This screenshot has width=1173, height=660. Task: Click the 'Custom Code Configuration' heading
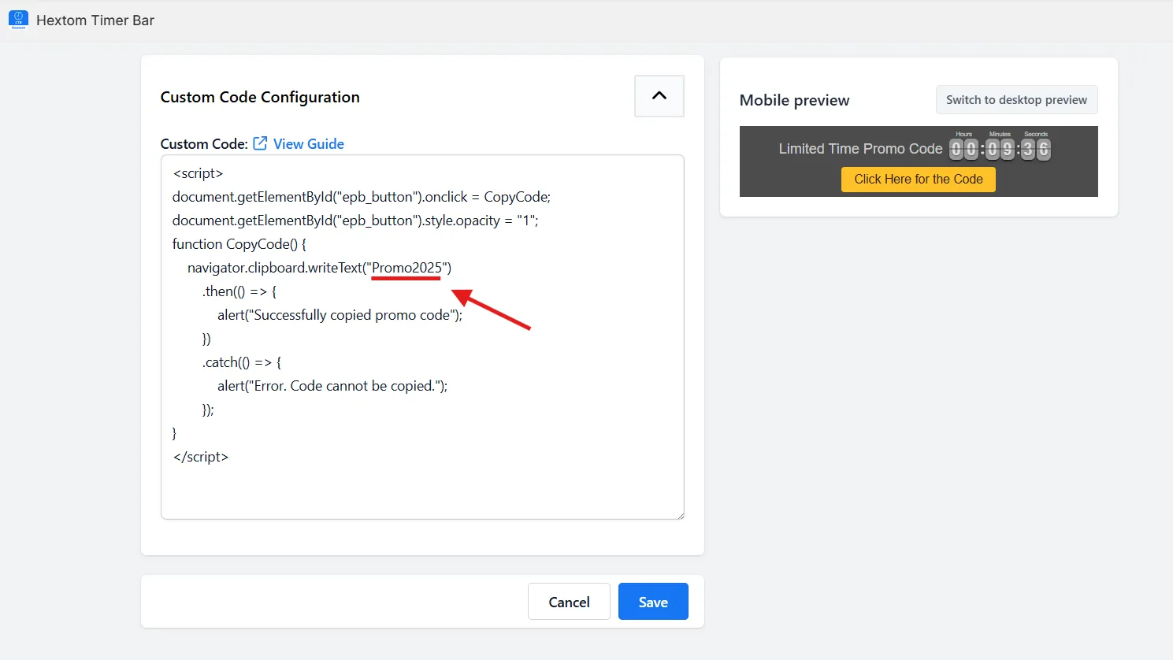260,97
